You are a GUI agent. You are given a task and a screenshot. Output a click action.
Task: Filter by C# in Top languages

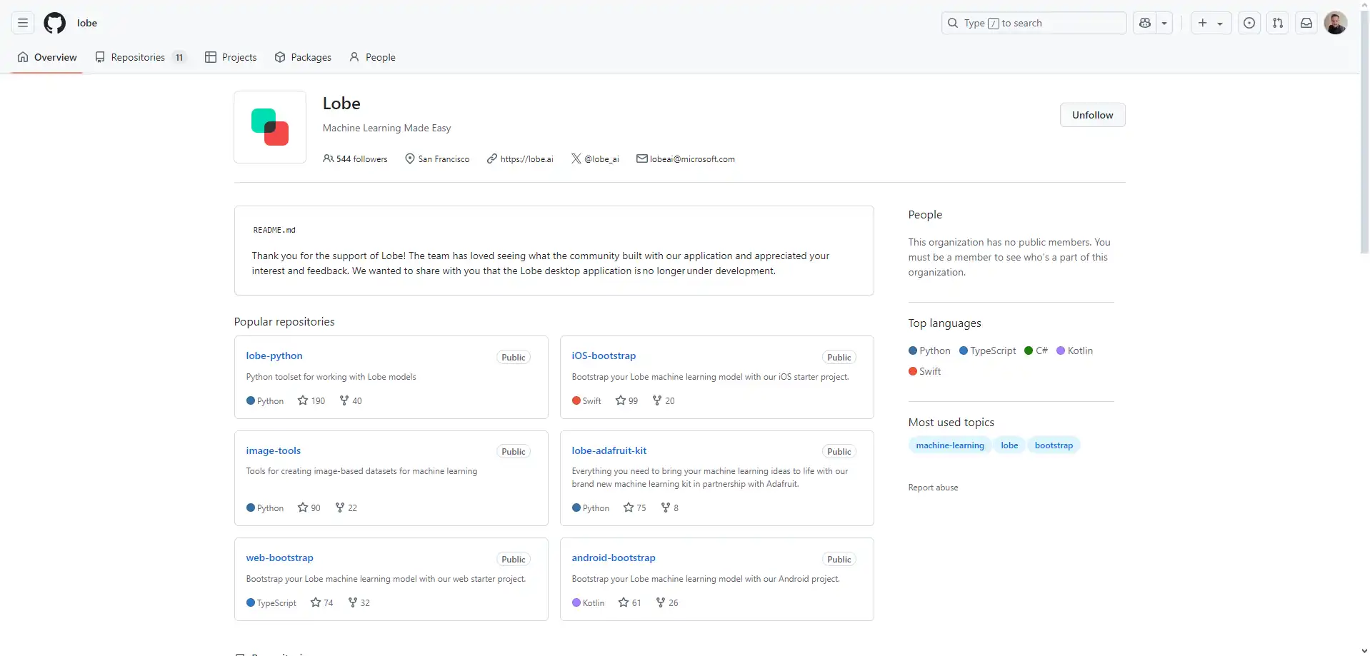pos(1036,350)
